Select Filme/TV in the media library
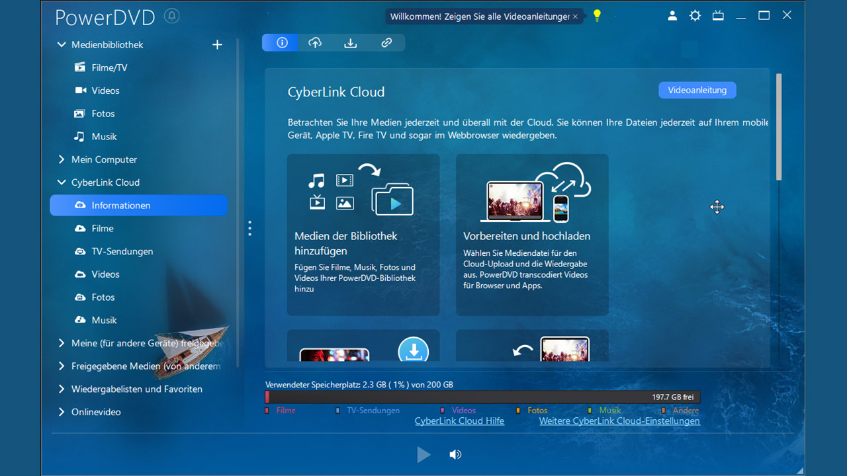847x476 pixels. [109, 67]
